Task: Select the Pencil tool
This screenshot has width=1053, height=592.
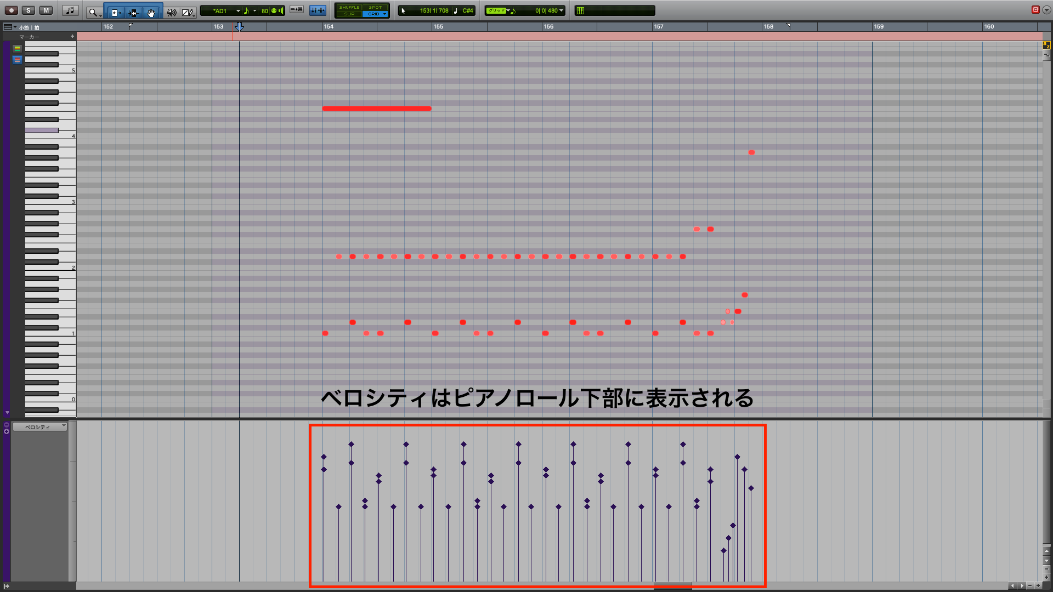Action: pyautogui.click(x=187, y=12)
